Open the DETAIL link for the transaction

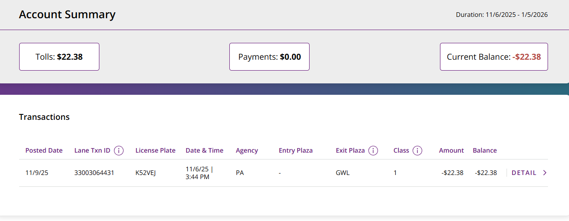coord(524,173)
